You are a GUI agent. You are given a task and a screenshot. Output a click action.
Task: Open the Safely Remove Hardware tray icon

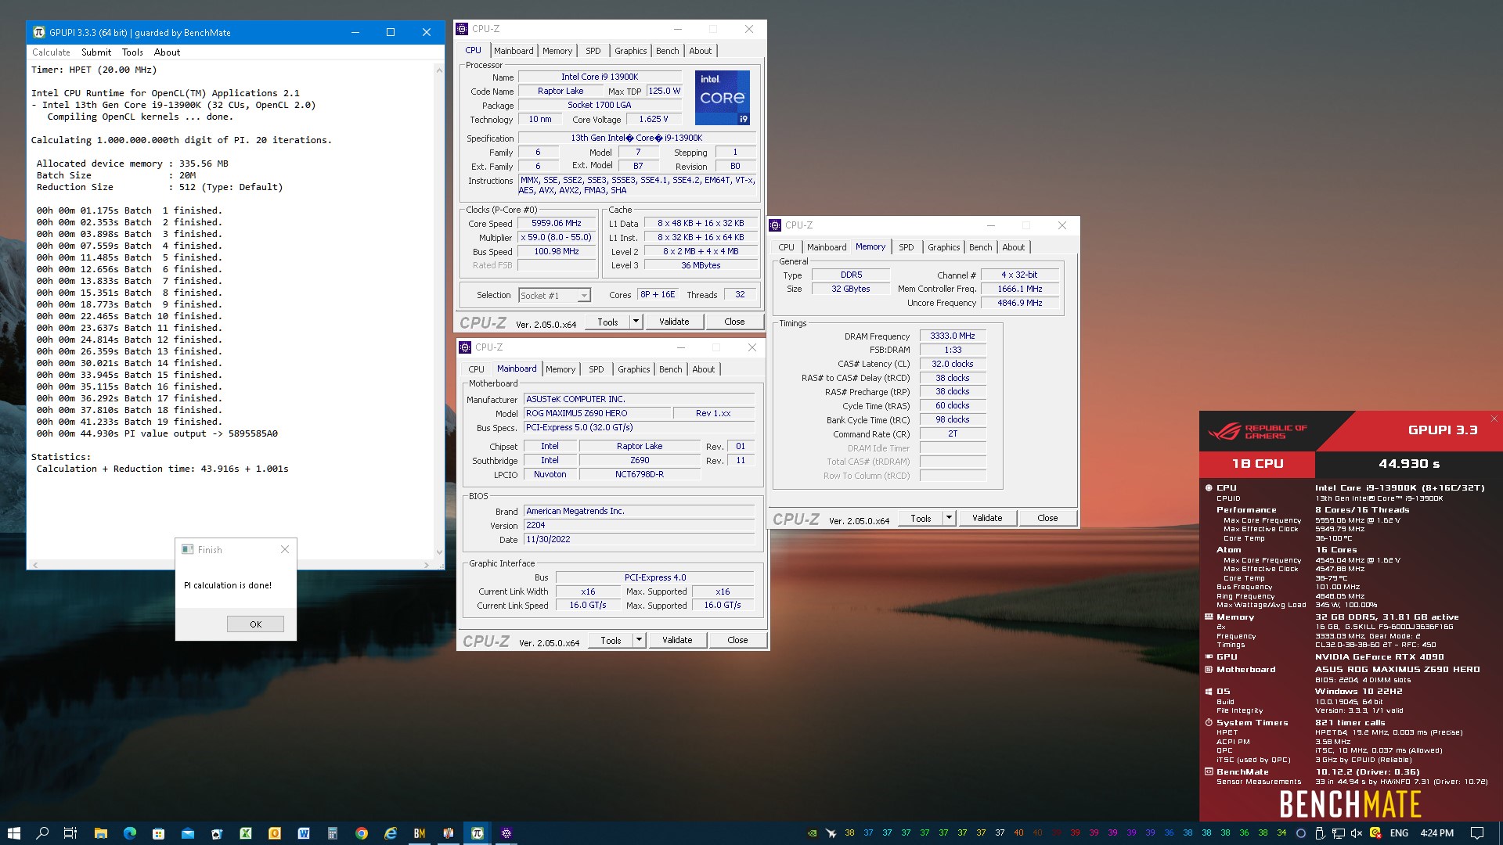[1320, 833]
